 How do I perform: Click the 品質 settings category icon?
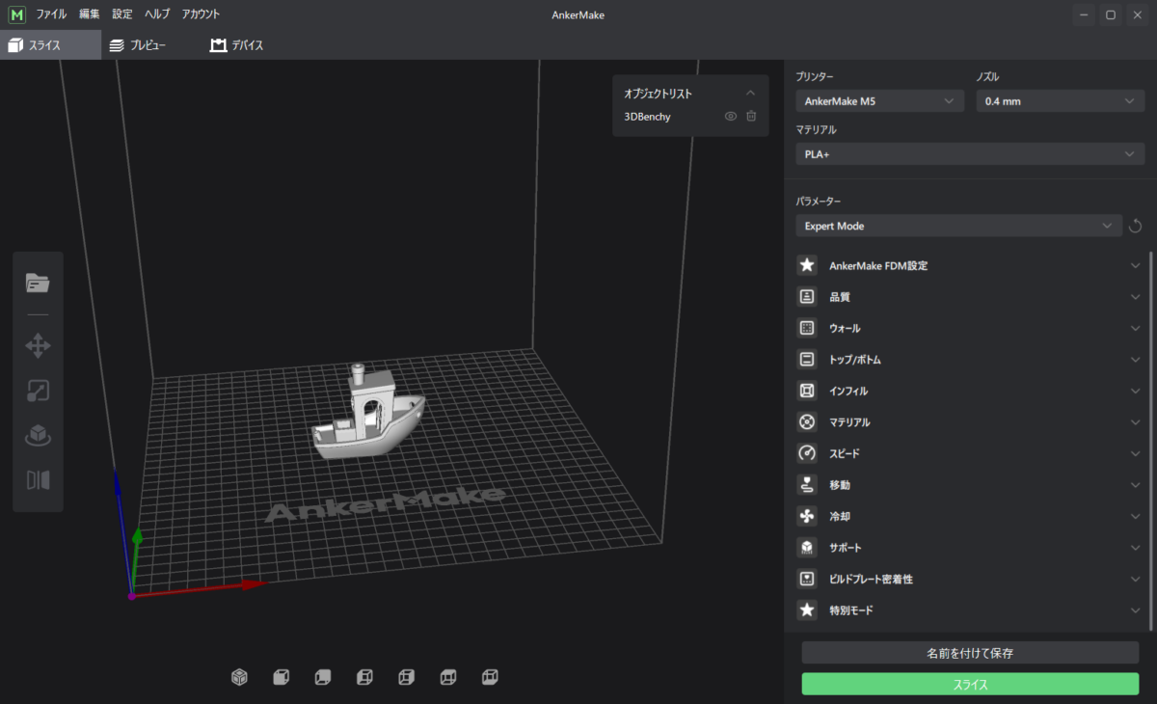(807, 297)
